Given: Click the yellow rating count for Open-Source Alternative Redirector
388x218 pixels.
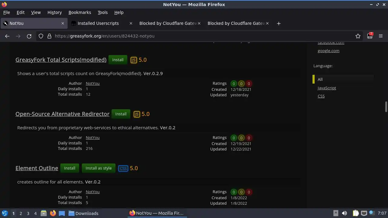Looking at the screenshot, I should point(241,138).
